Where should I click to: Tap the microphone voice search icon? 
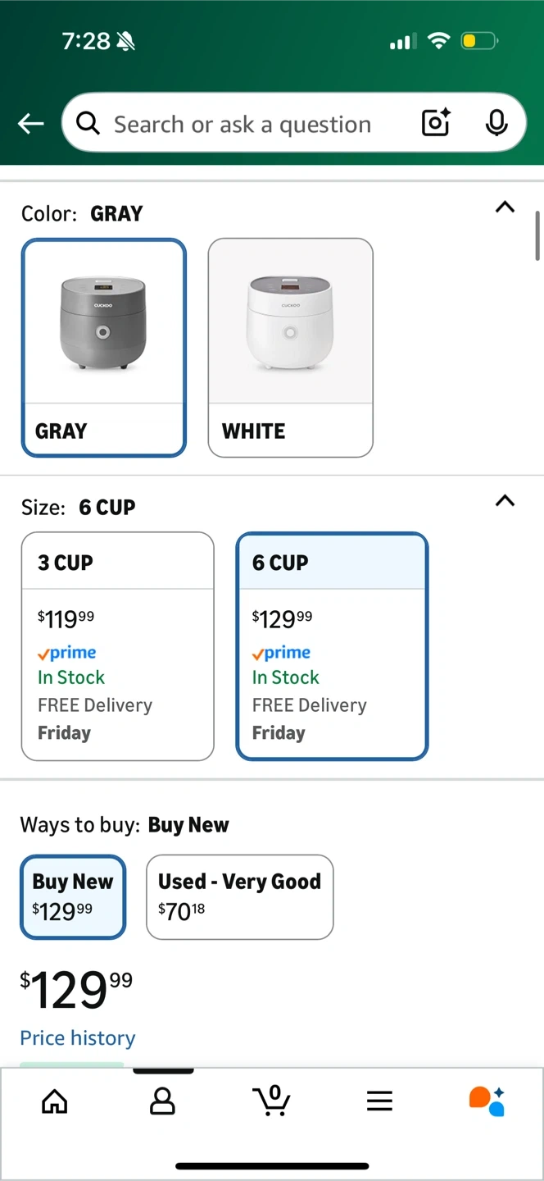(x=496, y=124)
